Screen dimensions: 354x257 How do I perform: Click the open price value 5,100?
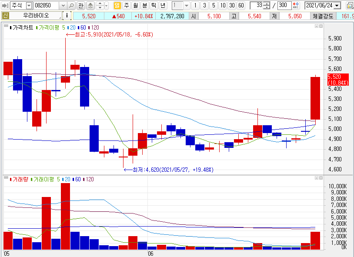214,16
